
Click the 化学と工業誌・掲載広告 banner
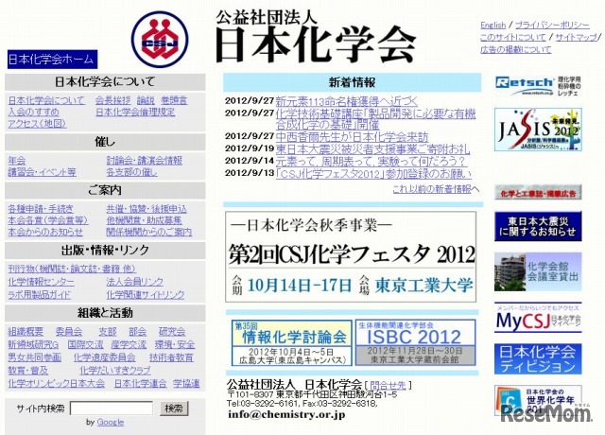(538, 193)
